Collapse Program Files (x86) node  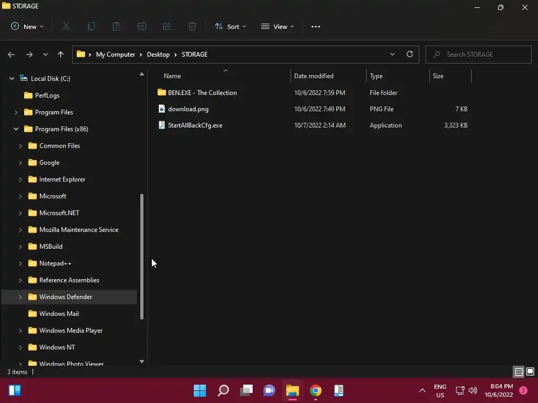pos(16,129)
